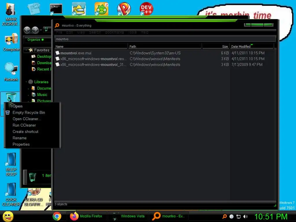Screen dimensions: 296x222
Task: Open the Bookmarks menu in Everything
Action: coord(114,32)
